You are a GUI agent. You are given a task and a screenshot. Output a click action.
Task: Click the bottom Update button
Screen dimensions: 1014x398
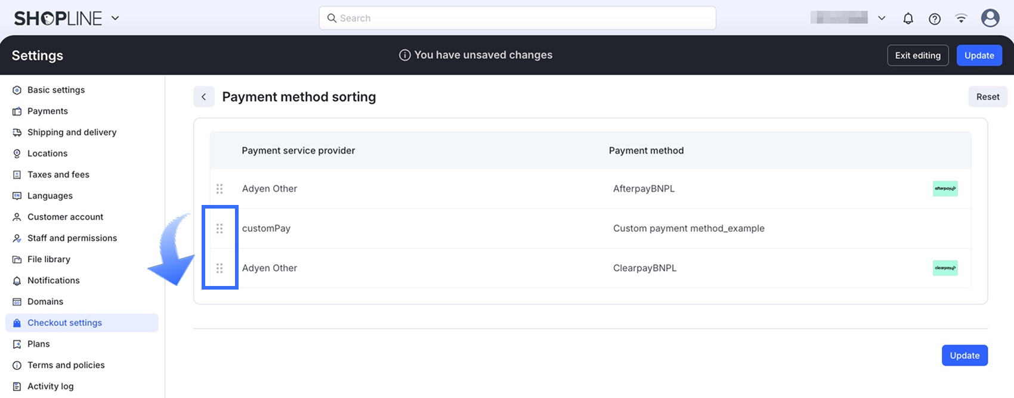(x=964, y=356)
